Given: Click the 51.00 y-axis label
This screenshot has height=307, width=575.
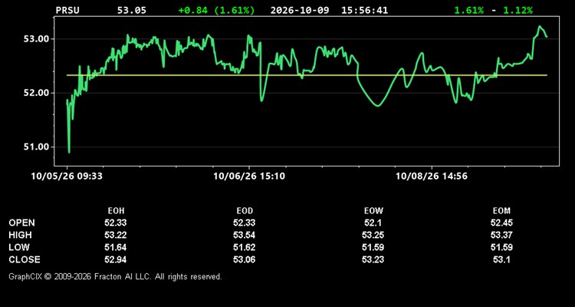Looking at the screenshot, I should click(x=36, y=147).
